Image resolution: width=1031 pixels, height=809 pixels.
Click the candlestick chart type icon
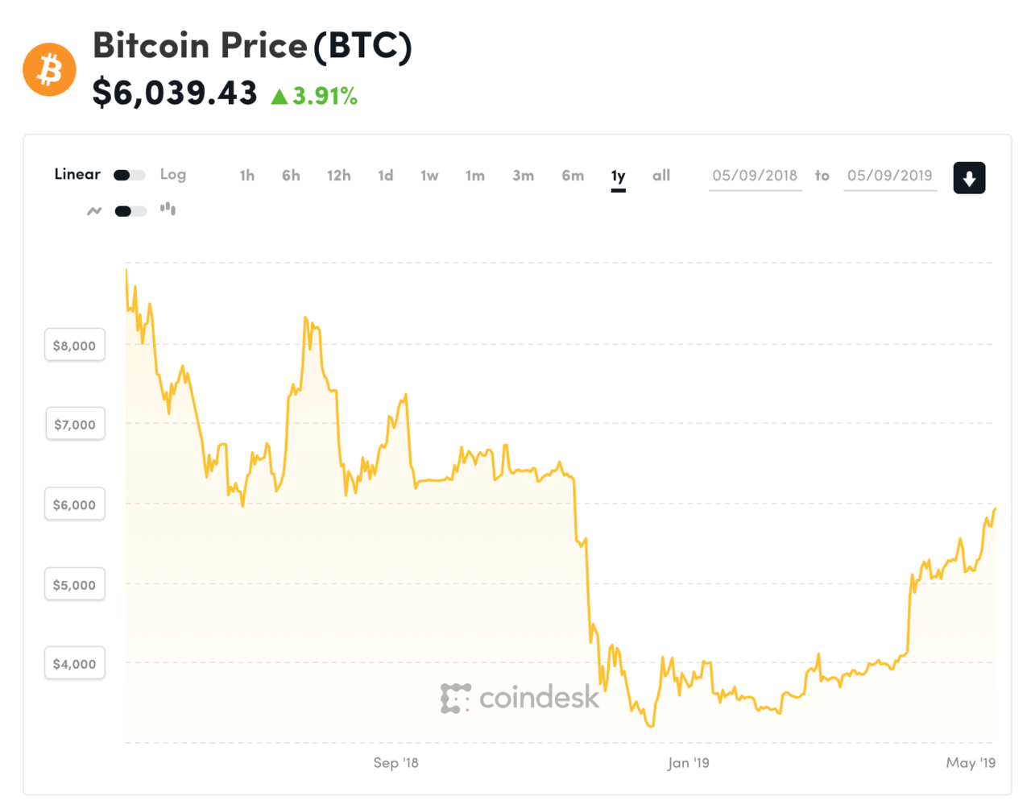tap(168, 210)
